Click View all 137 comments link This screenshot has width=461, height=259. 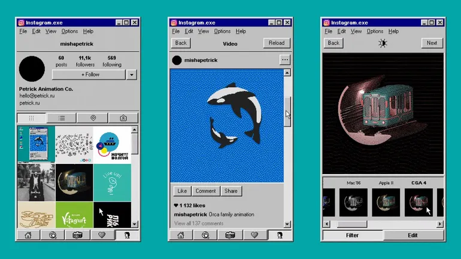(199, 223)
